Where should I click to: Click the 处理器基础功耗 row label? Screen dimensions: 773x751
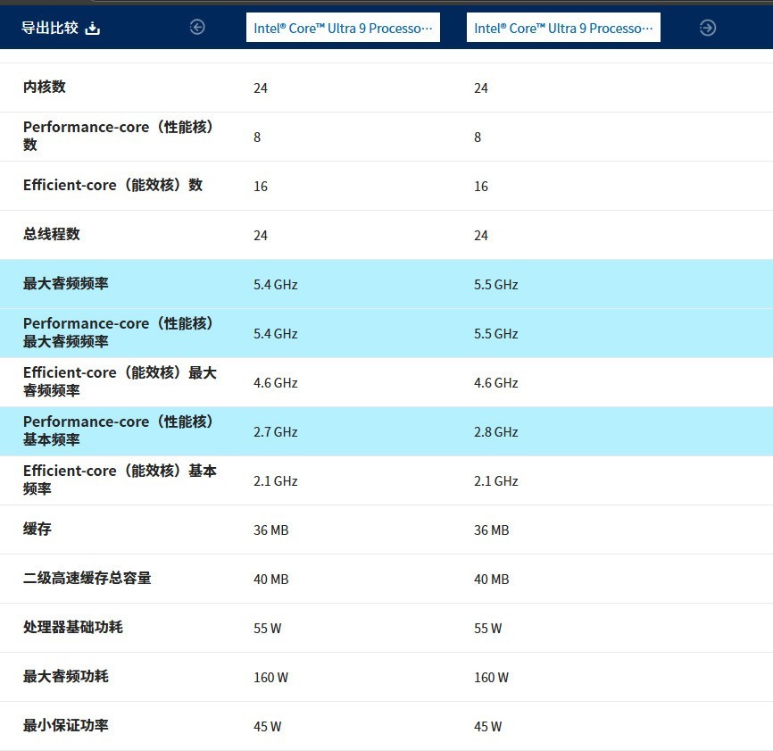(x=73, y=628)
